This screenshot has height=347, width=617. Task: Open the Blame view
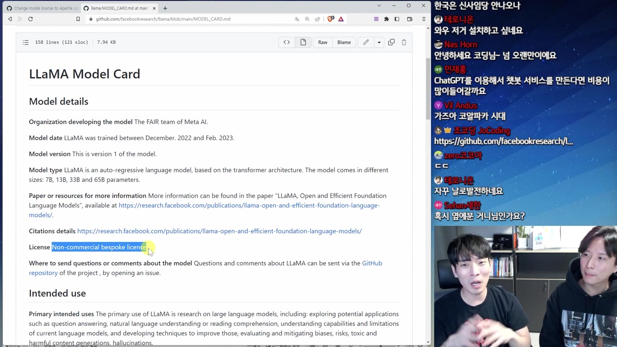(344, 42)
